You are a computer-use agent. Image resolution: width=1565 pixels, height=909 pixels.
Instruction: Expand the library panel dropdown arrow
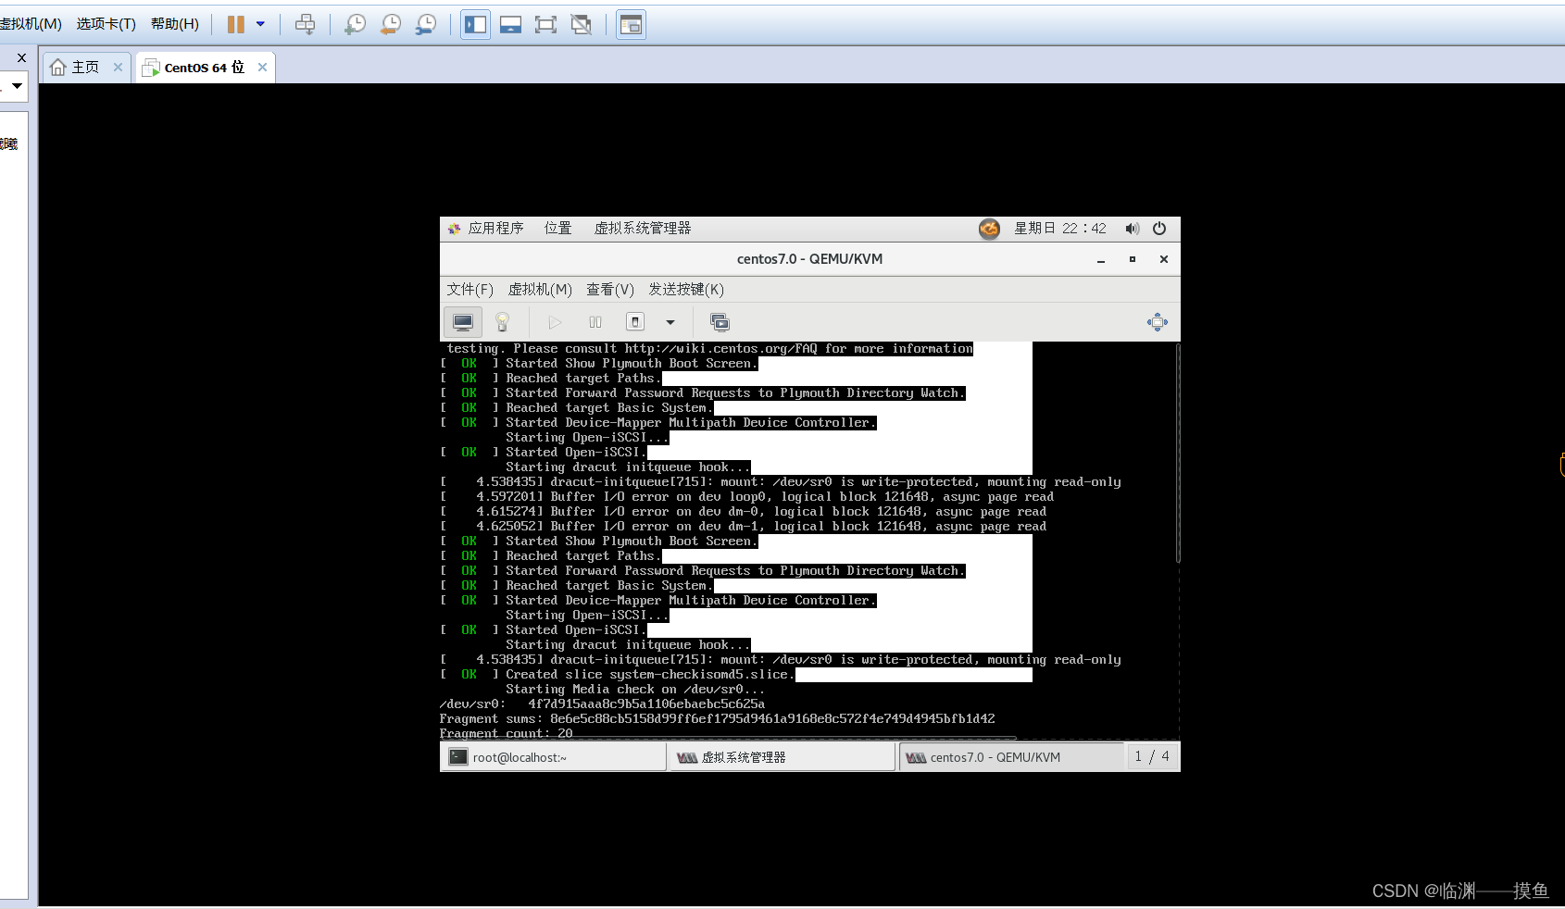17,86
